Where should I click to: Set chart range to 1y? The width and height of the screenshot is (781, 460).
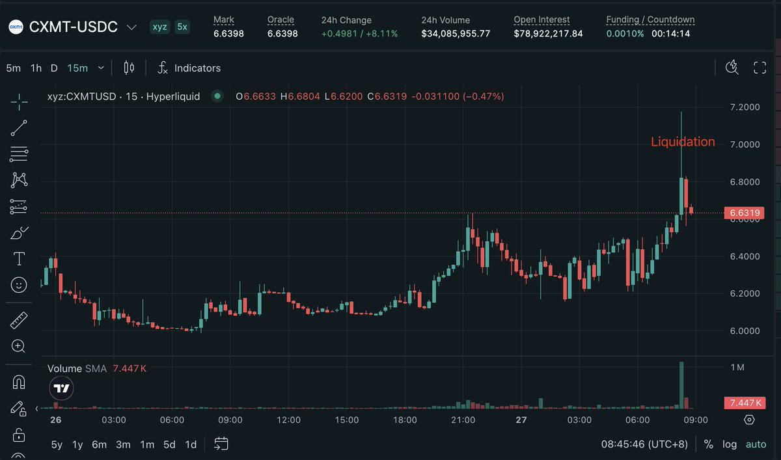pos(77,444)
